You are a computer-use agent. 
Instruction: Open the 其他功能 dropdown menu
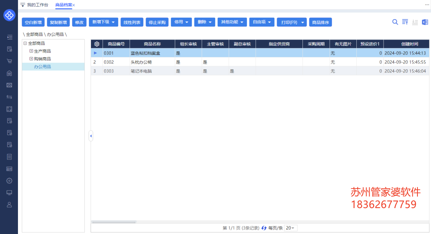(x=232, y=22)
